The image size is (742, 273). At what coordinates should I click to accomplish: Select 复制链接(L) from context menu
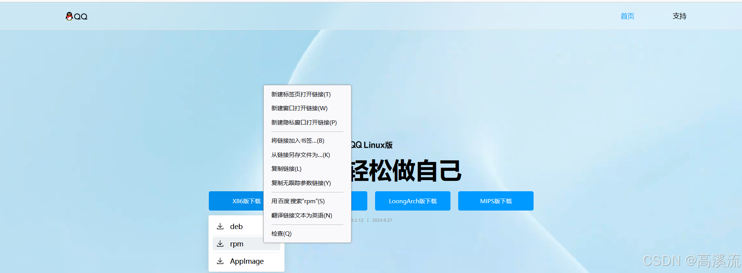click(307, 169)
